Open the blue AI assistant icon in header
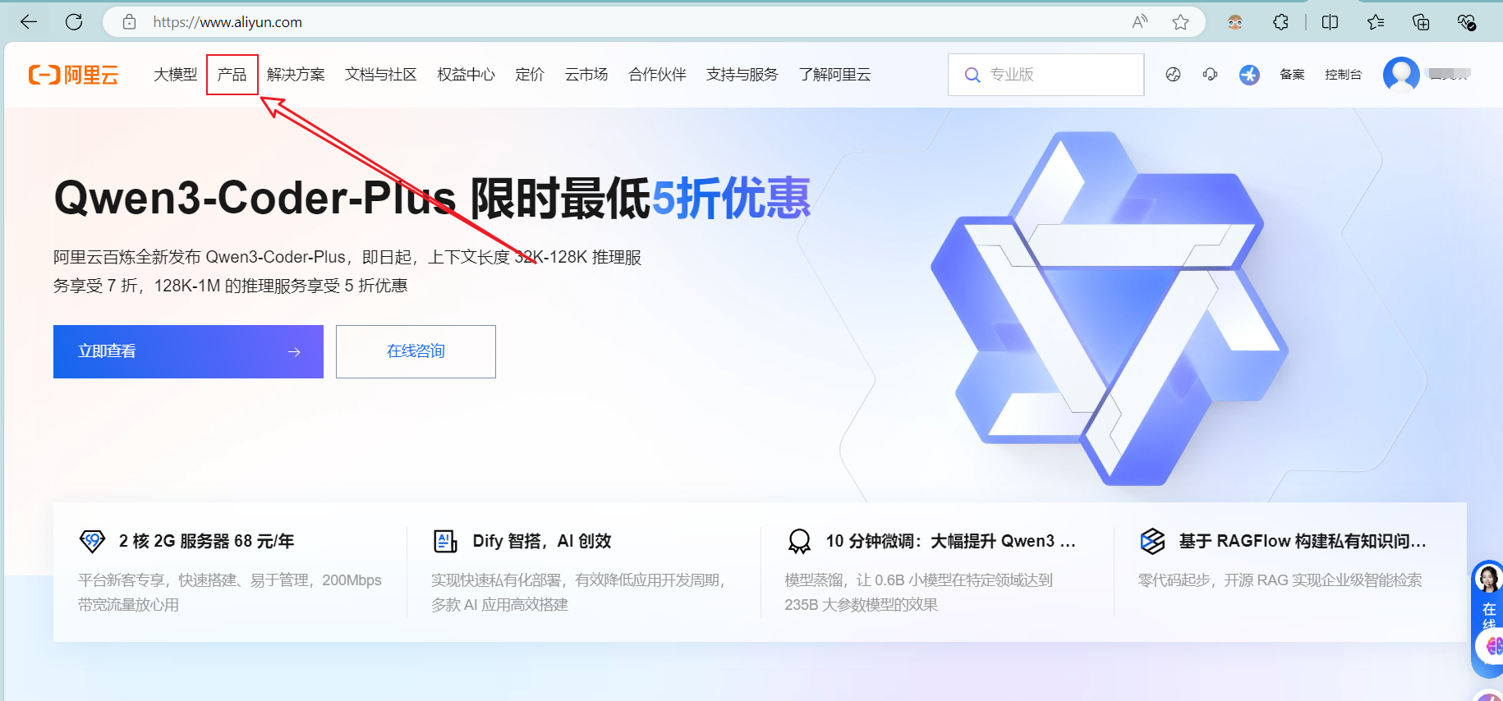This screenshot has width=1503, height=701. (x=1249, y=75)
